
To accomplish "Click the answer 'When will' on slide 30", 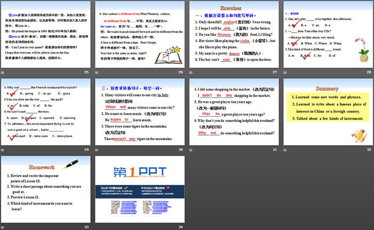I will pyautogui.click(x=115, y=106).
